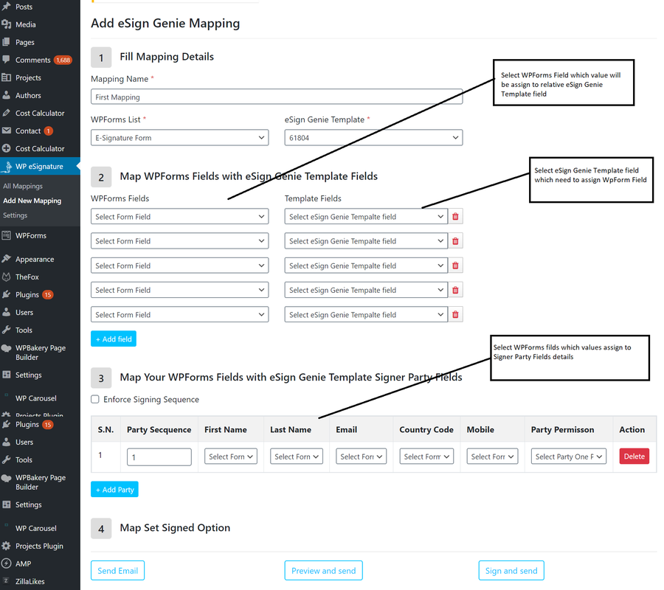Open the eSign Genie Template dropdown showing 61804
The height and width of the screenshot is (590, 664).
click(x=373, y=137)
